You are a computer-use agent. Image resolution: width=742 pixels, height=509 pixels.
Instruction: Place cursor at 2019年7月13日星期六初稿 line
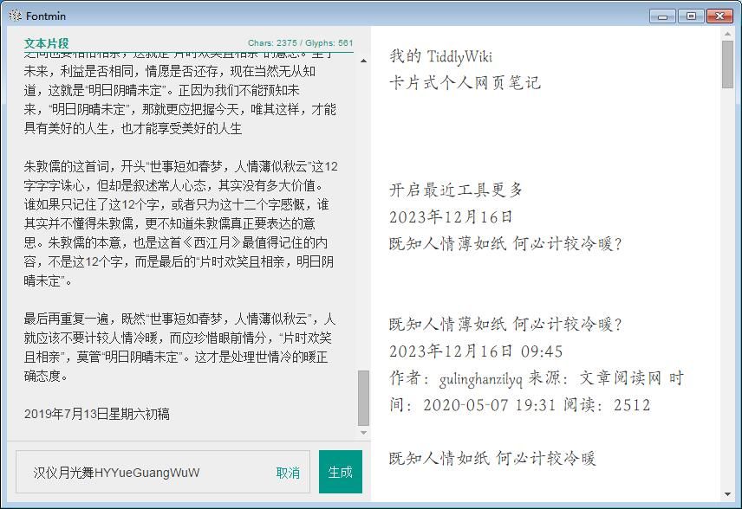coord(97,414)
